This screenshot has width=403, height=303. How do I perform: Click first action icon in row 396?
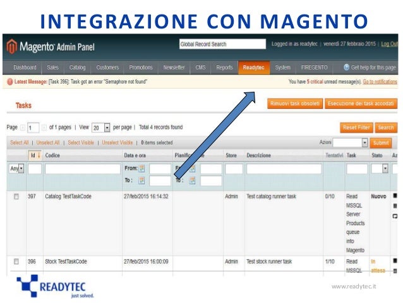tap(395, 261)
